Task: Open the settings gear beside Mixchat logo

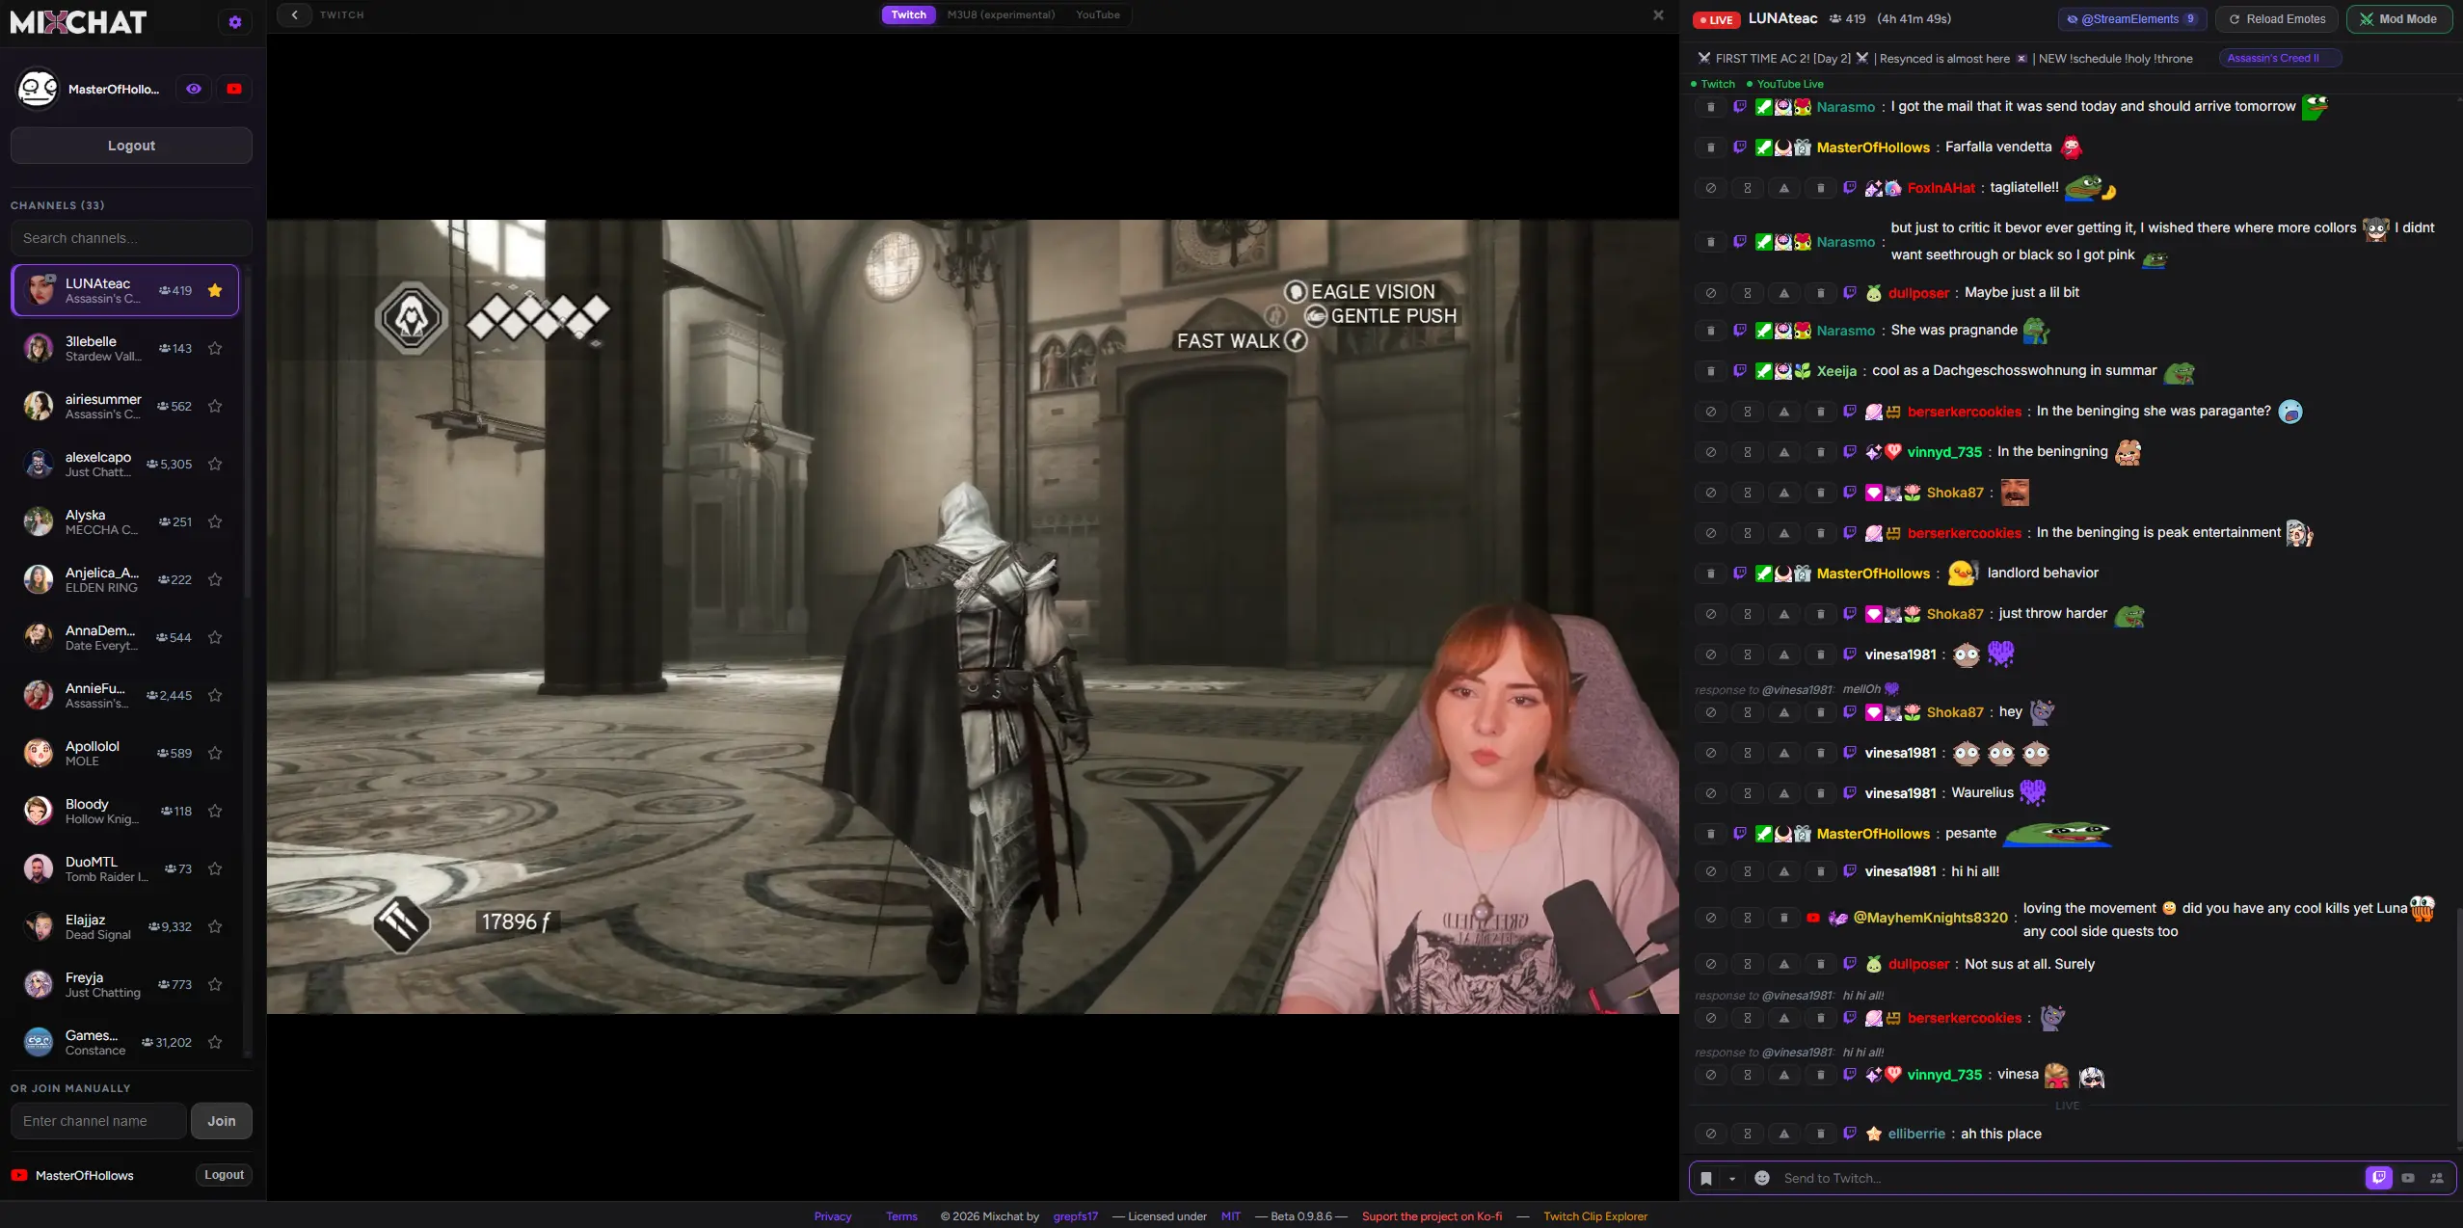Action: tap(234, 22)
